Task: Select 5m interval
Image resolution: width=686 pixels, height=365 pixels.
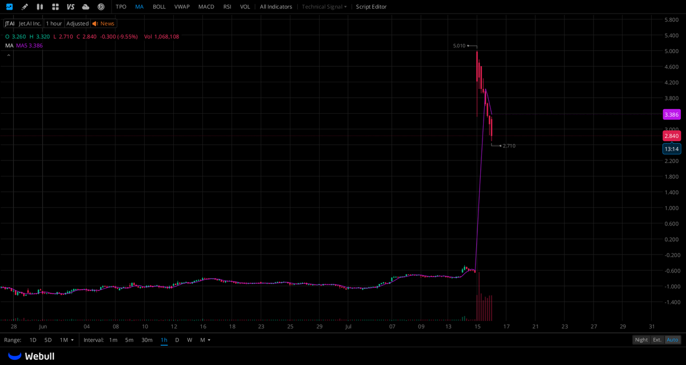Action: coord(129,340)
